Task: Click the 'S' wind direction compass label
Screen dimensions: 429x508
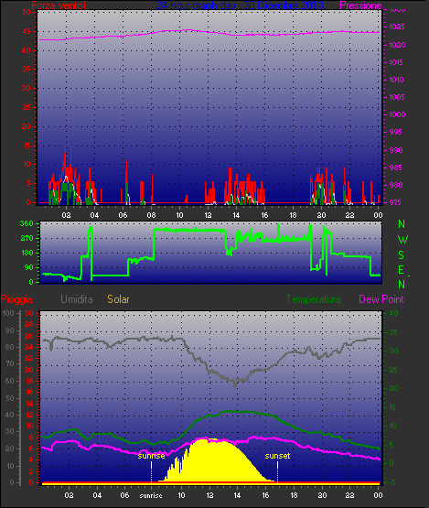Action: [402, 255]
